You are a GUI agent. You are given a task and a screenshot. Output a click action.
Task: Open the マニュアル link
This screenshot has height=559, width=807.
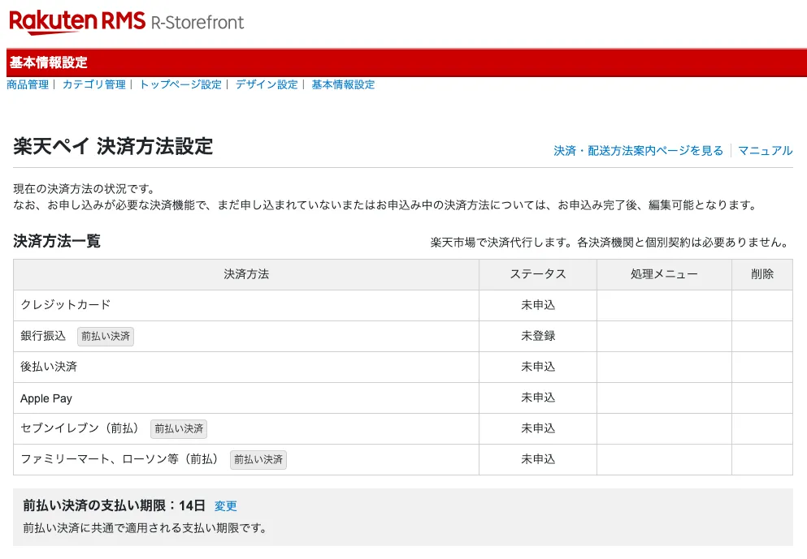pyautogui.click(x=766, y=151)
